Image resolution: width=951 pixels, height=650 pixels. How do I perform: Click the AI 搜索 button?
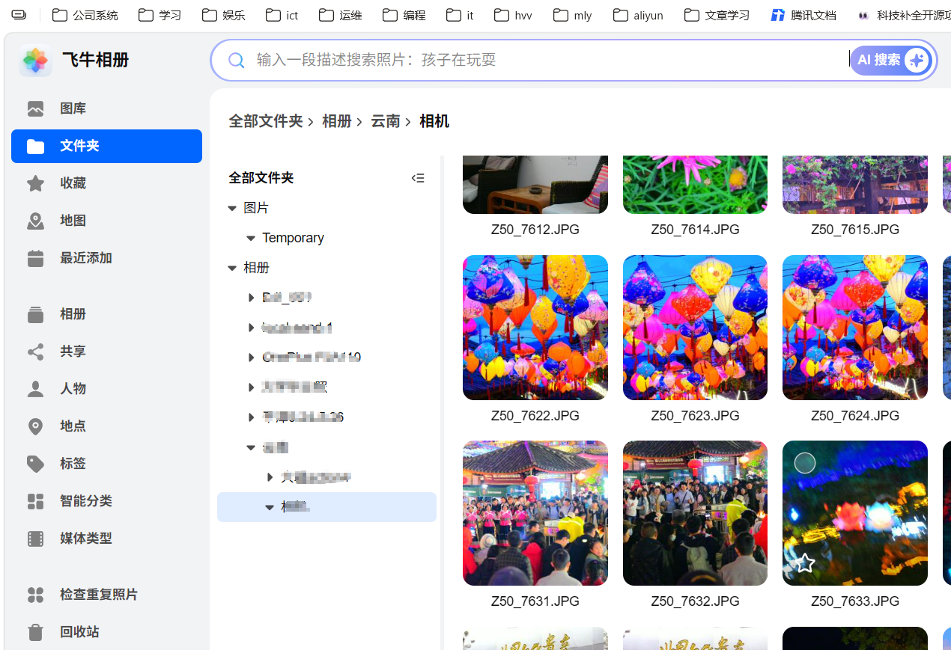[891, 60]
